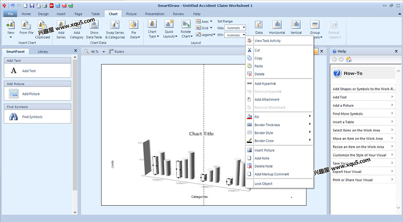The image size is (403, 222).
Task: Open 'Add Text' How-To help topic
Action: 363,97
